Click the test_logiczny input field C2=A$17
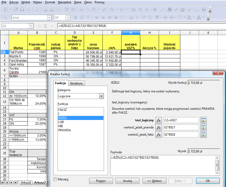 181,120
